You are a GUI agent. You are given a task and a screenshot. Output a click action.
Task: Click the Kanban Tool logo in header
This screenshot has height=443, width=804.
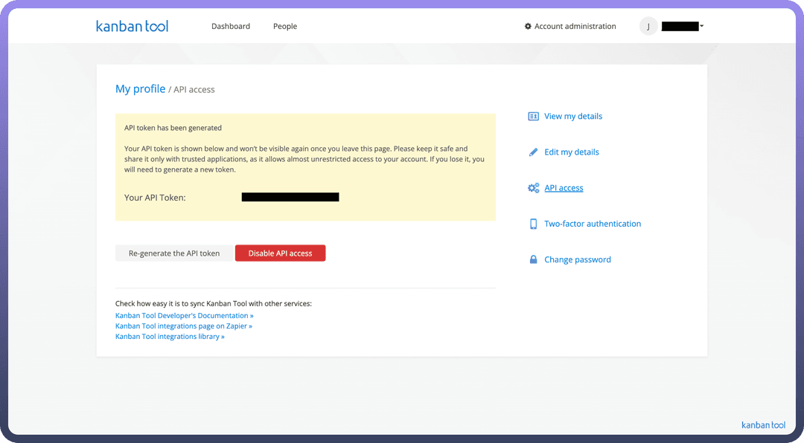132,26
